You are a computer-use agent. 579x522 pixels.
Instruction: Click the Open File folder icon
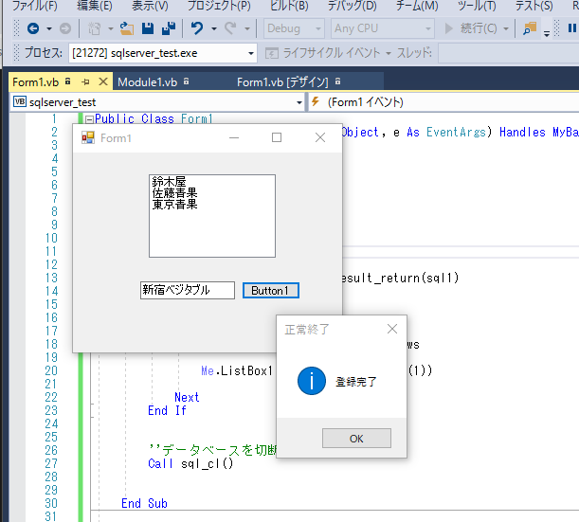coord(126,28)
